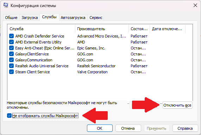Sort by the Служба column header
Image resolution: width=201 pixels, height=135 pixels.
[x=42, y=29]
